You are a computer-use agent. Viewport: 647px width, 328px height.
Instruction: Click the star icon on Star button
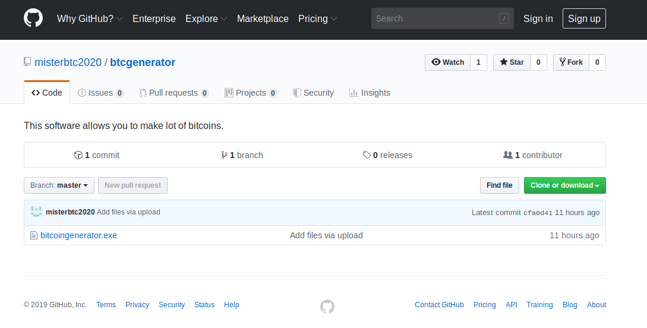click(503, 62)
